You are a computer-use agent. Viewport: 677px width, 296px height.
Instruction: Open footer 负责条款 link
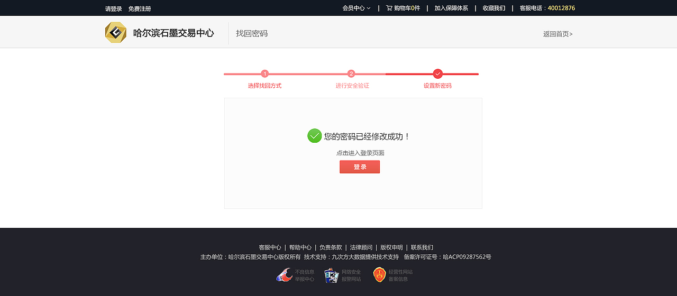coord(331,247)
